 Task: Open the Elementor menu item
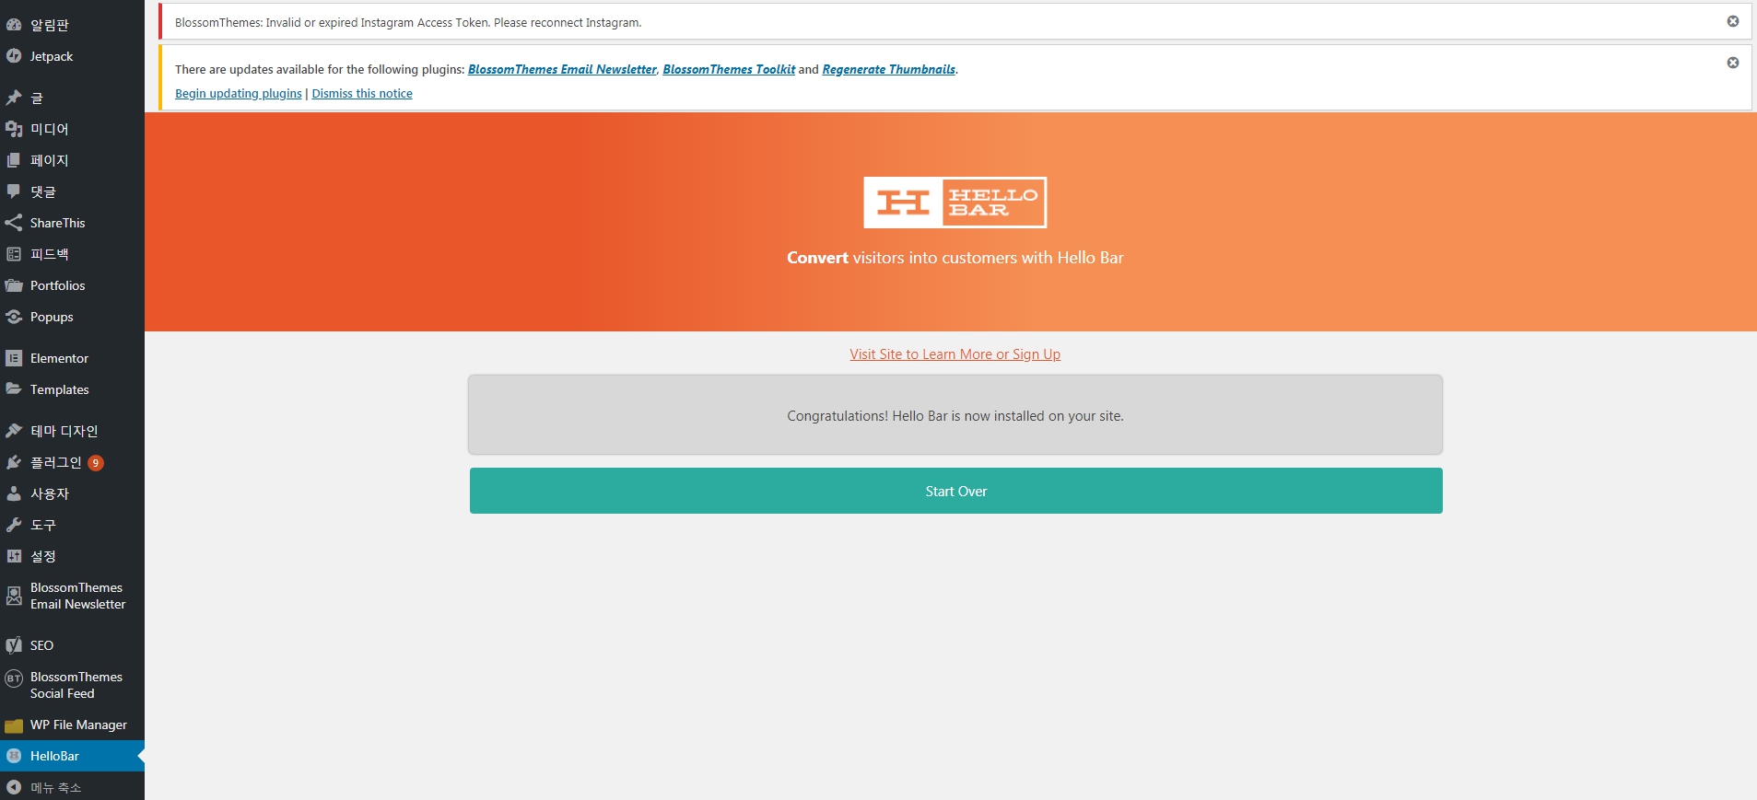(x=72, y=358)
